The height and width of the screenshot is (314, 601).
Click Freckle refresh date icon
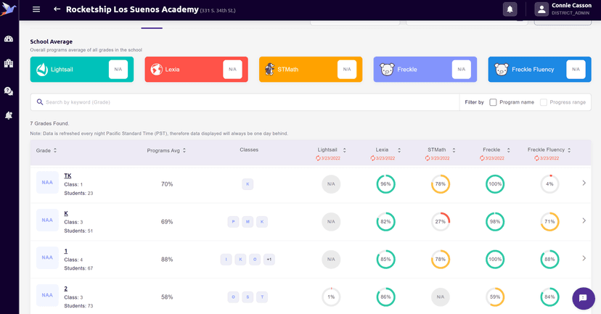[482, 158]
